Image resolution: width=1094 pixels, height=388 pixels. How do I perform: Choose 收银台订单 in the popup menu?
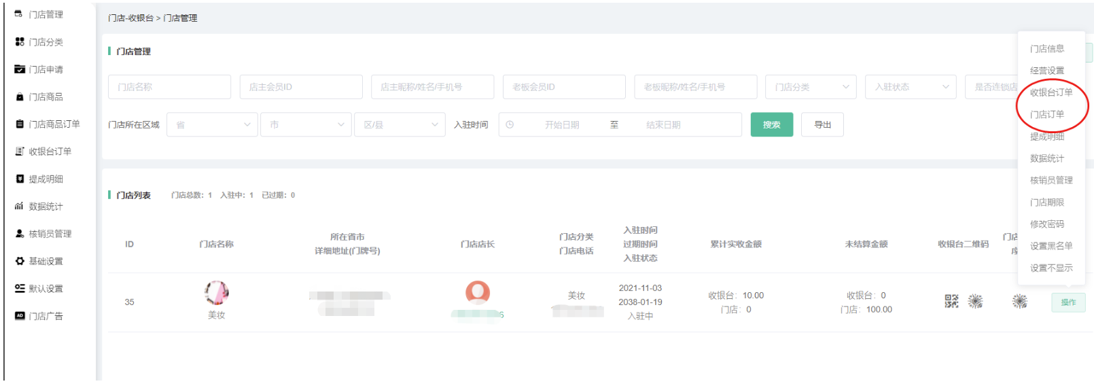1051,92
